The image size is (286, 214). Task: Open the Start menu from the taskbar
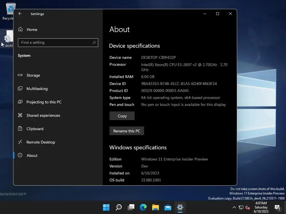106,207
